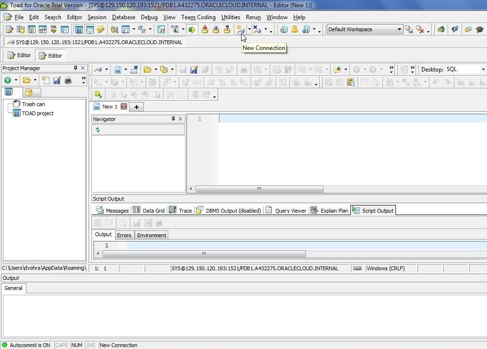Close the New 1 editor tab
487x349 pixels.
point(124,107)
